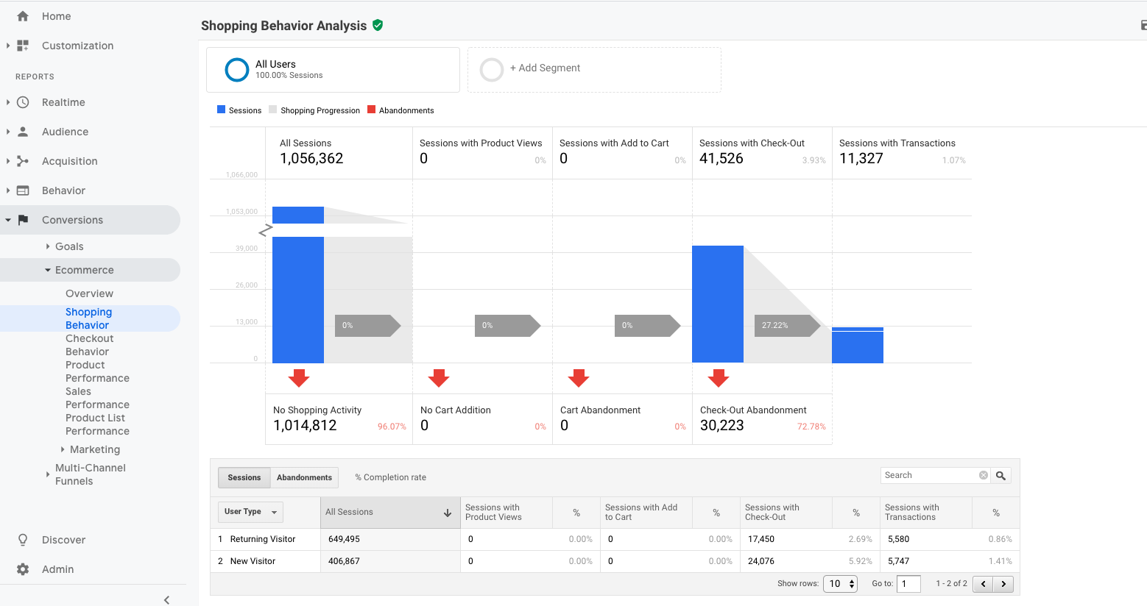Expand the Realtime reports arrow
This screenshot has width=1147, height=606.
click(x=8, y=102)
